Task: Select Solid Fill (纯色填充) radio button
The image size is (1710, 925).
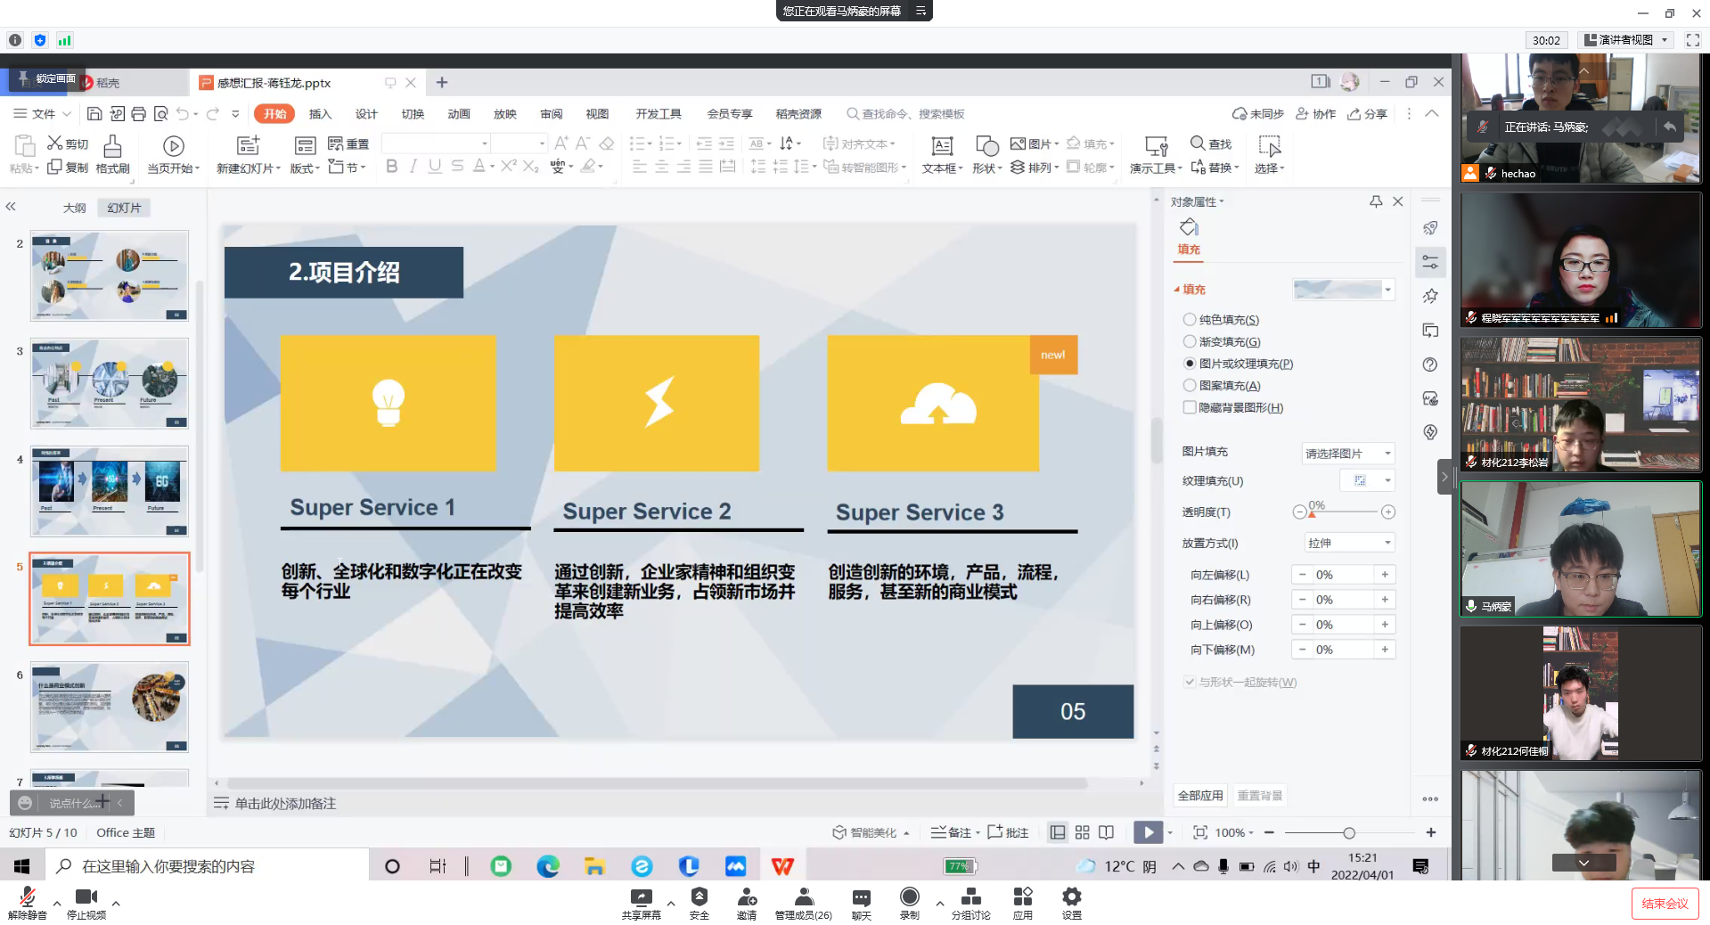Action: [1190, 320]
